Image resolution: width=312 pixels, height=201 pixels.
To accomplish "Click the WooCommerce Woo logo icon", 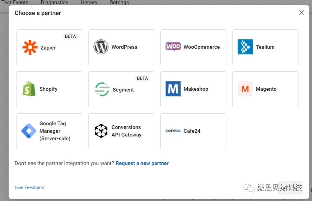I will (x=173, y=46).
